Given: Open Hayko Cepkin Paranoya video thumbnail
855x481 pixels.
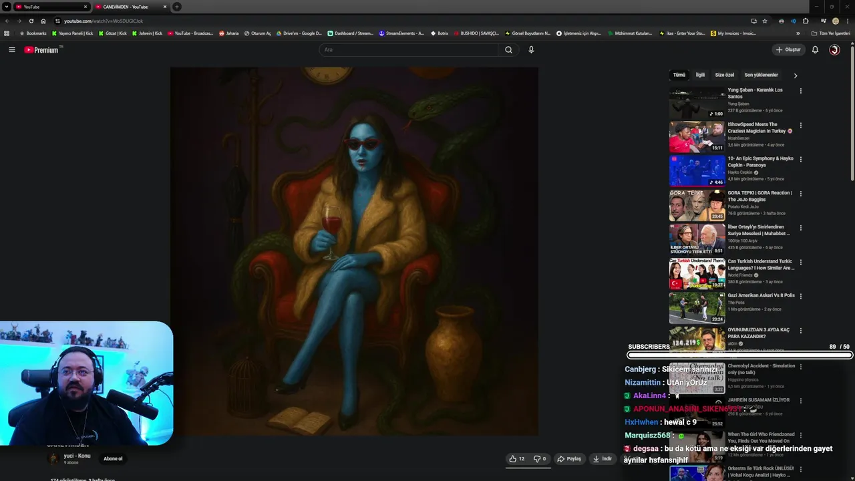Looking at the screenshot, I should tap(697, 171).
